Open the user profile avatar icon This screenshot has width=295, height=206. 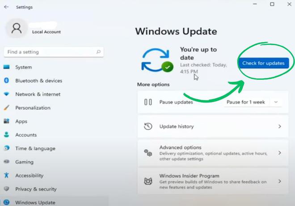coord(17,29)
